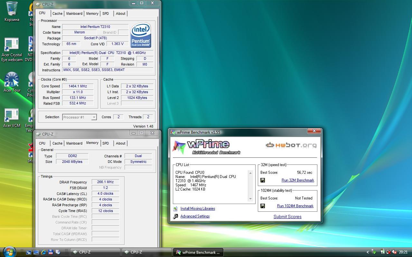Click the Level 2 cache value 1024 KBytes
Viewport: 412px width, 257px height.
coord(137,98)
